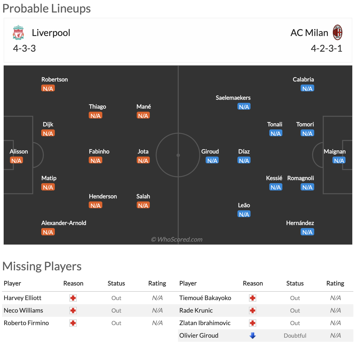
Task: Click Leão's blue N/A rating badge
Action: click(244, 214)
